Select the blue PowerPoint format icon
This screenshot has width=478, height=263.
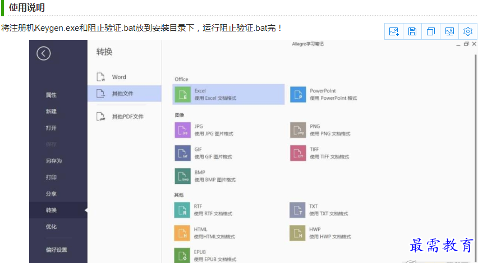(x=298, y=94)
